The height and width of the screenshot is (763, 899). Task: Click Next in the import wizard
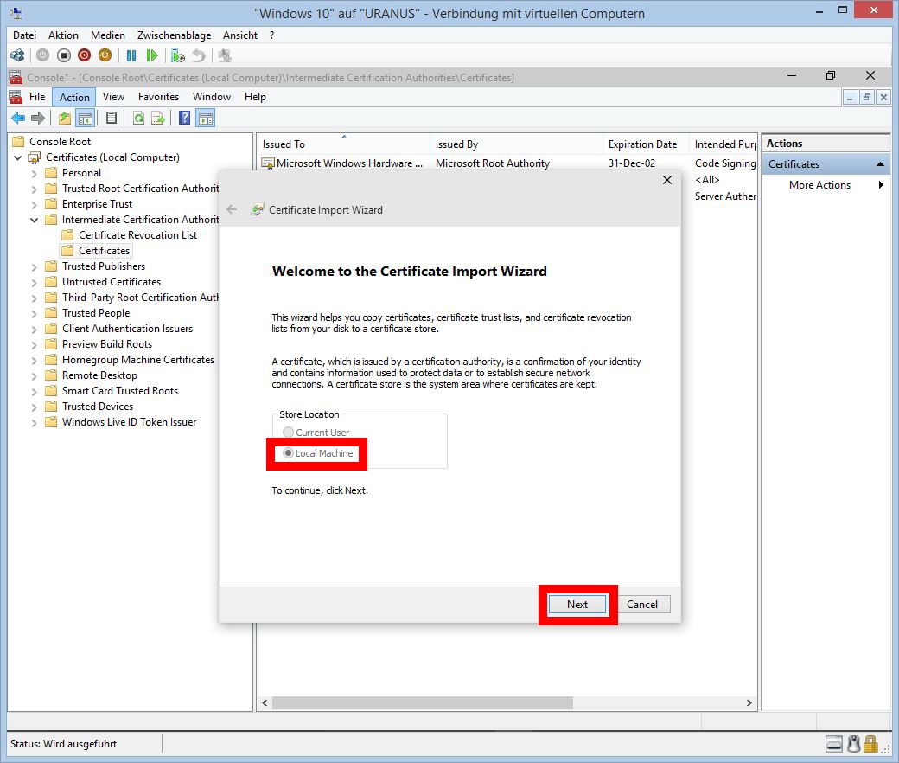[577, 605]
